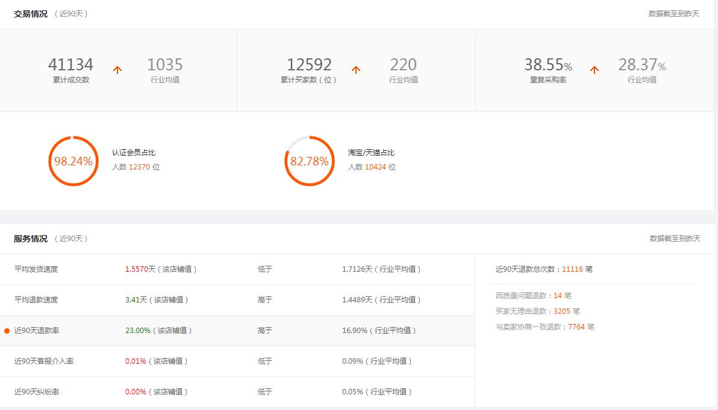The image size is (718, 410).
Task: Click the 82.78% value inside the ring
Action: point(308,161)
